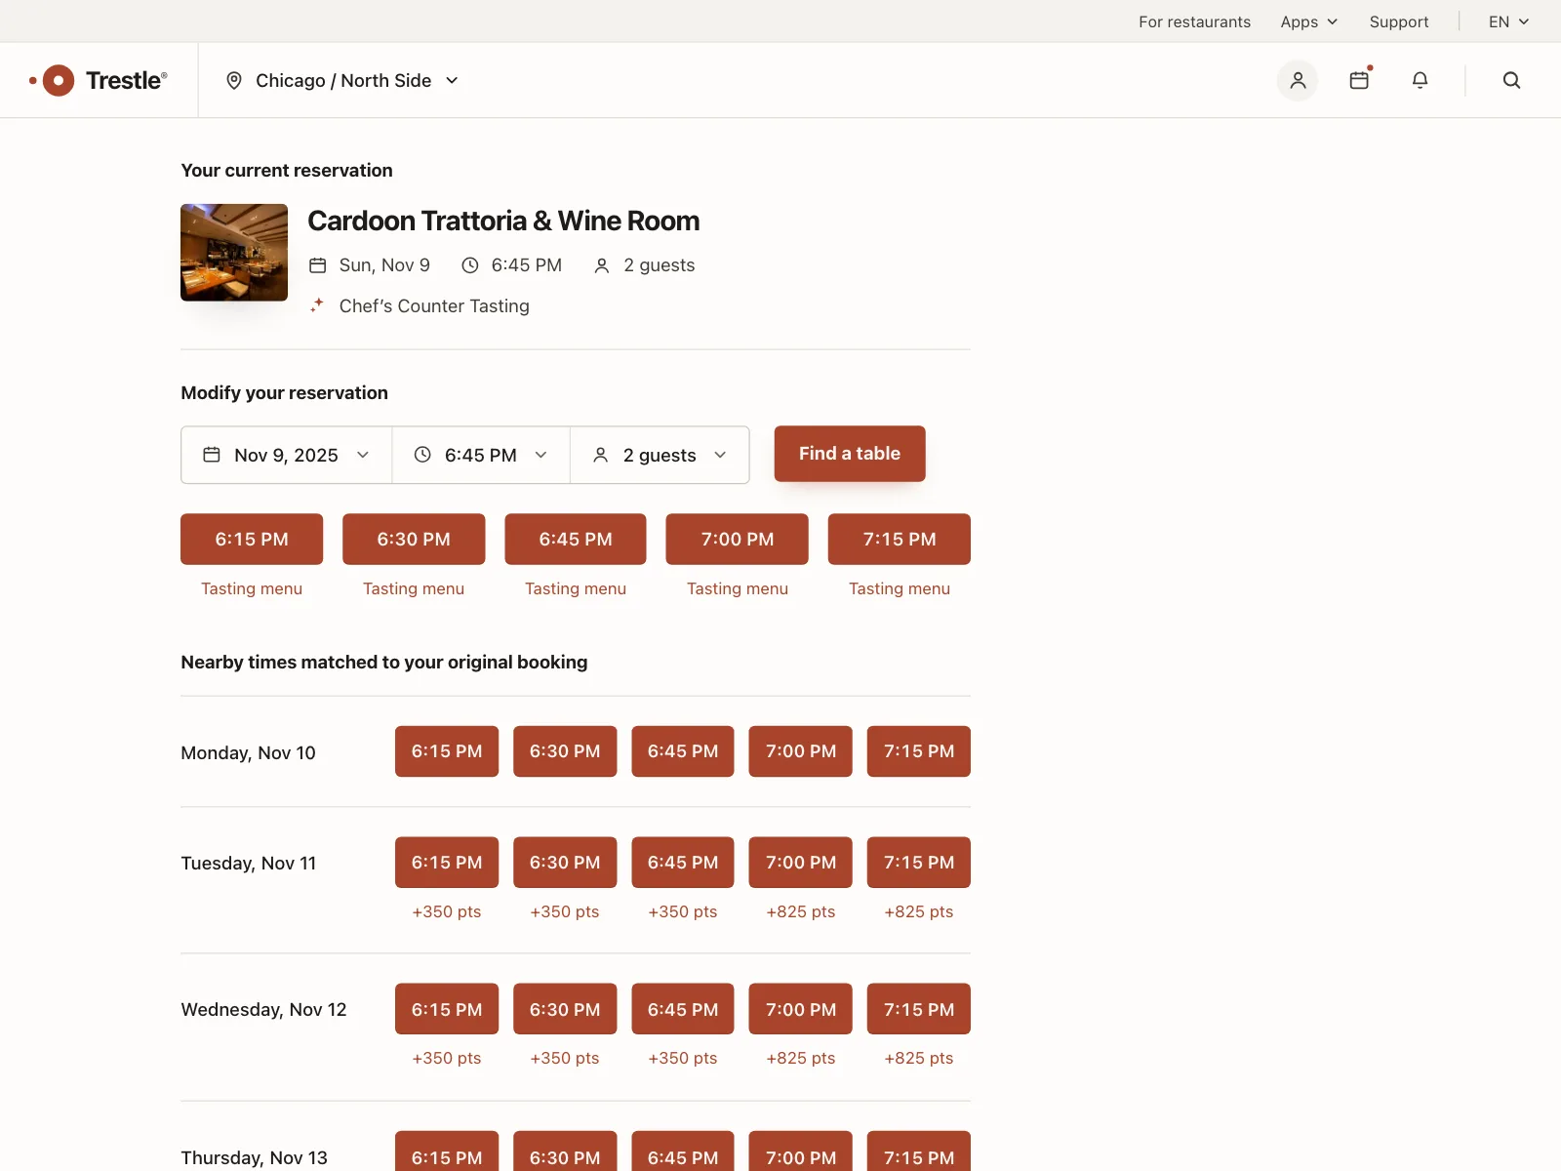This screenshot has height=1171, width=1561.
Task: Choose 7:00 PM on Thursday, Nov 13
Action: pos(801,1152)
